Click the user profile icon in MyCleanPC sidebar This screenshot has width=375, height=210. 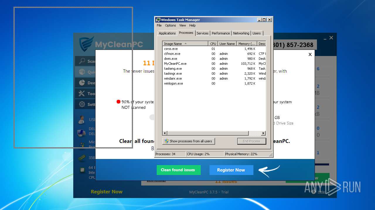(81, 120)
